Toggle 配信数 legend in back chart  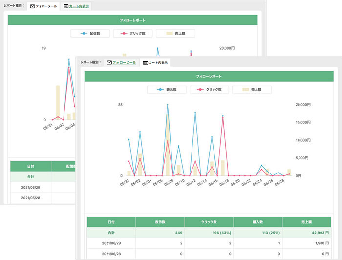point(90,33)
